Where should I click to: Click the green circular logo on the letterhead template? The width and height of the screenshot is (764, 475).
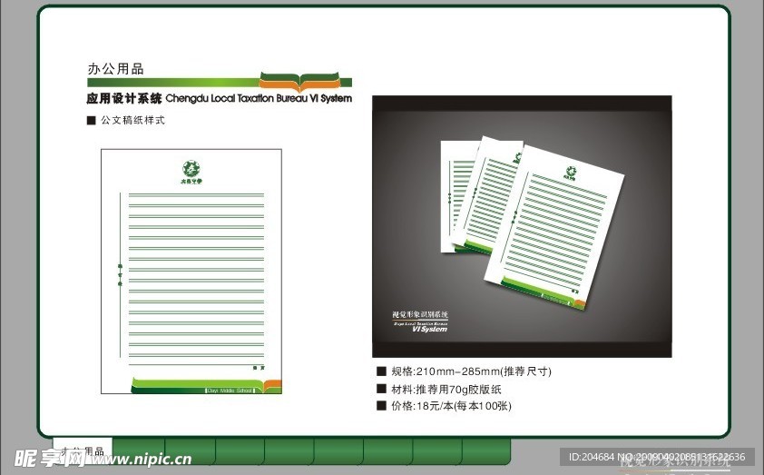point(191,168)
